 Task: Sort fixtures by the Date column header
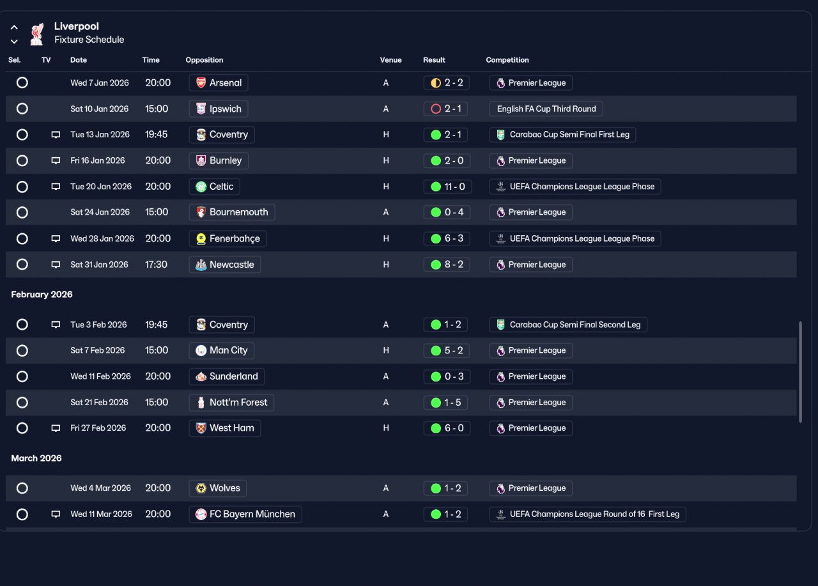(x=79, y=60)
